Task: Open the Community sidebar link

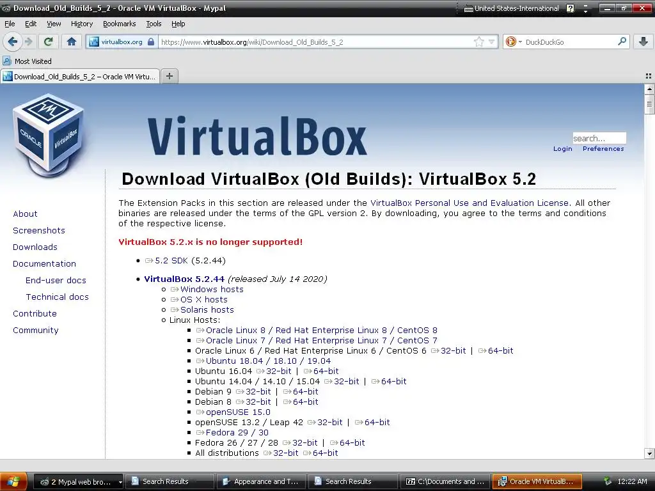Action: pos(36,331)
